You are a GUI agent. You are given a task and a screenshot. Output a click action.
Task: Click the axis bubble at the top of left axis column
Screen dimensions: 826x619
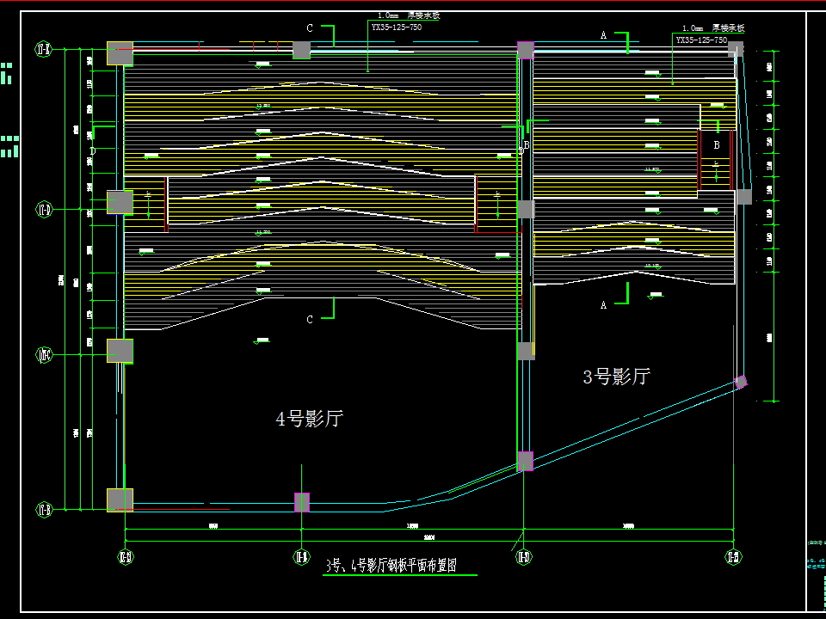coord(44,50)
